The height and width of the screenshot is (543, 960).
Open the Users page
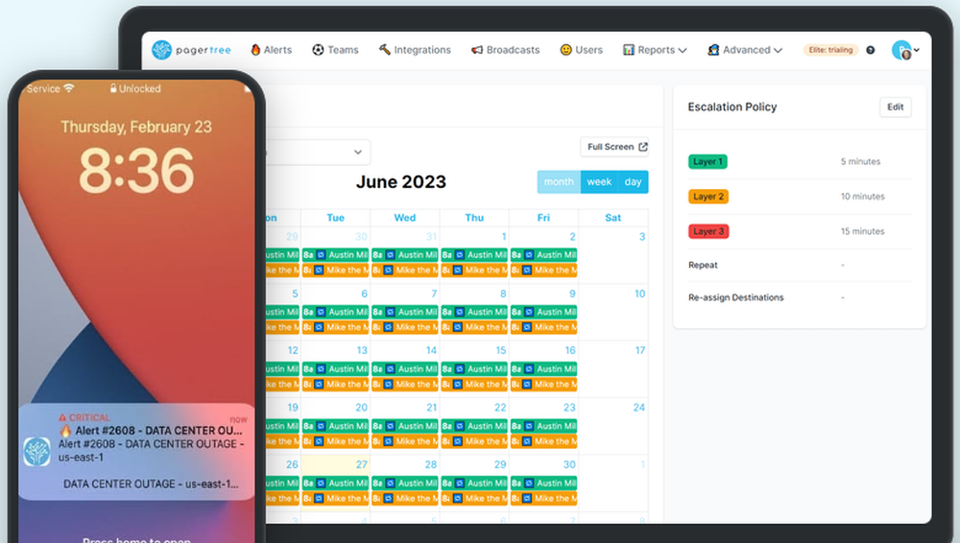[x=581, y=50]
